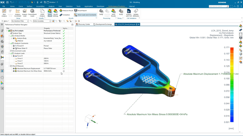Click the New Analysis icon
The height and width of the screenshot is (136, 243).
point(4,13)
